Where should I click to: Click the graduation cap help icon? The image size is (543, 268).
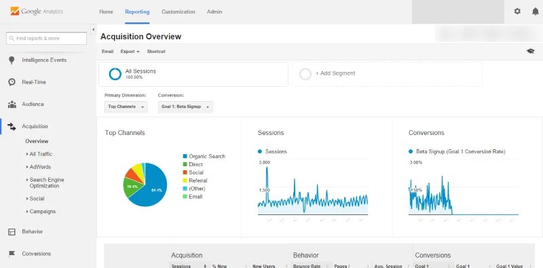(531, 52)
